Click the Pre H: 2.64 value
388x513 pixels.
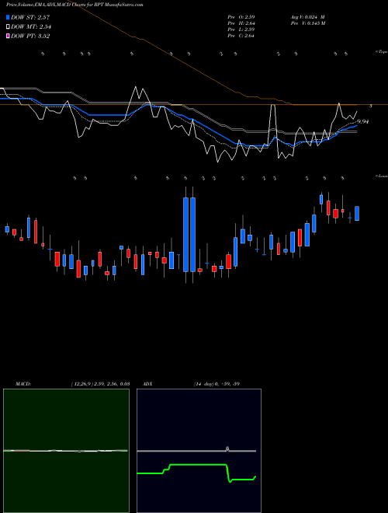click(x=241, y=23)
